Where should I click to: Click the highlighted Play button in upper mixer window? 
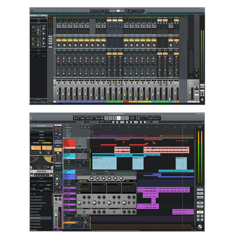click(118, 11)
